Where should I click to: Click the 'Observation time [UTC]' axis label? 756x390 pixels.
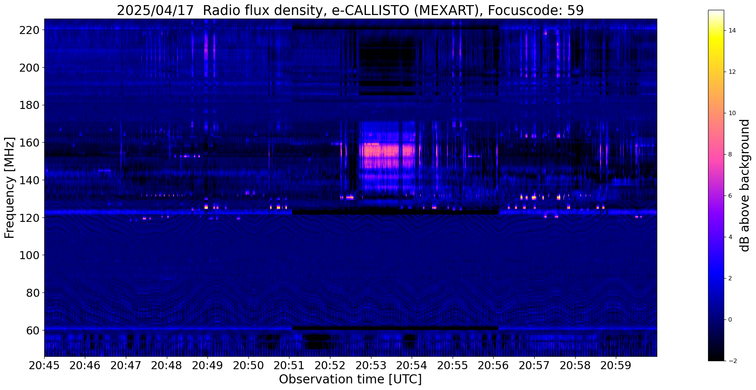click(350, 379)
